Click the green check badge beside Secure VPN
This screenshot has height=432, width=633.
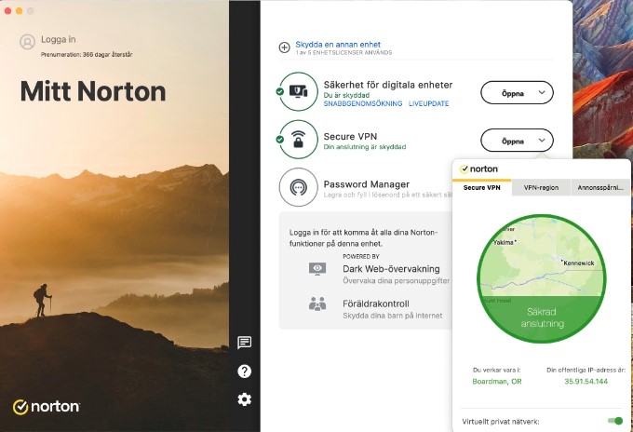(280, 140)
